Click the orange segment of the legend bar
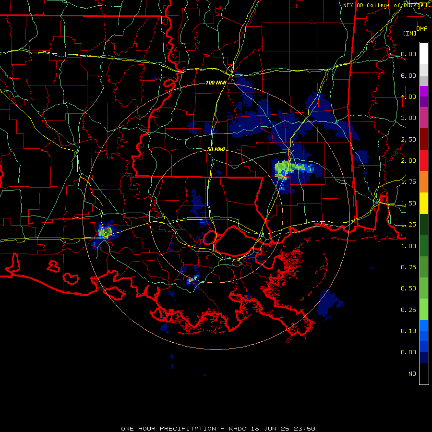The image size is (432, 432). 424,182
